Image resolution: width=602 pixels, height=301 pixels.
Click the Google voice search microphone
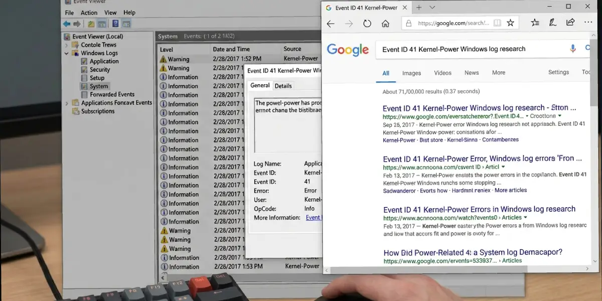click(x=573, y=49)
